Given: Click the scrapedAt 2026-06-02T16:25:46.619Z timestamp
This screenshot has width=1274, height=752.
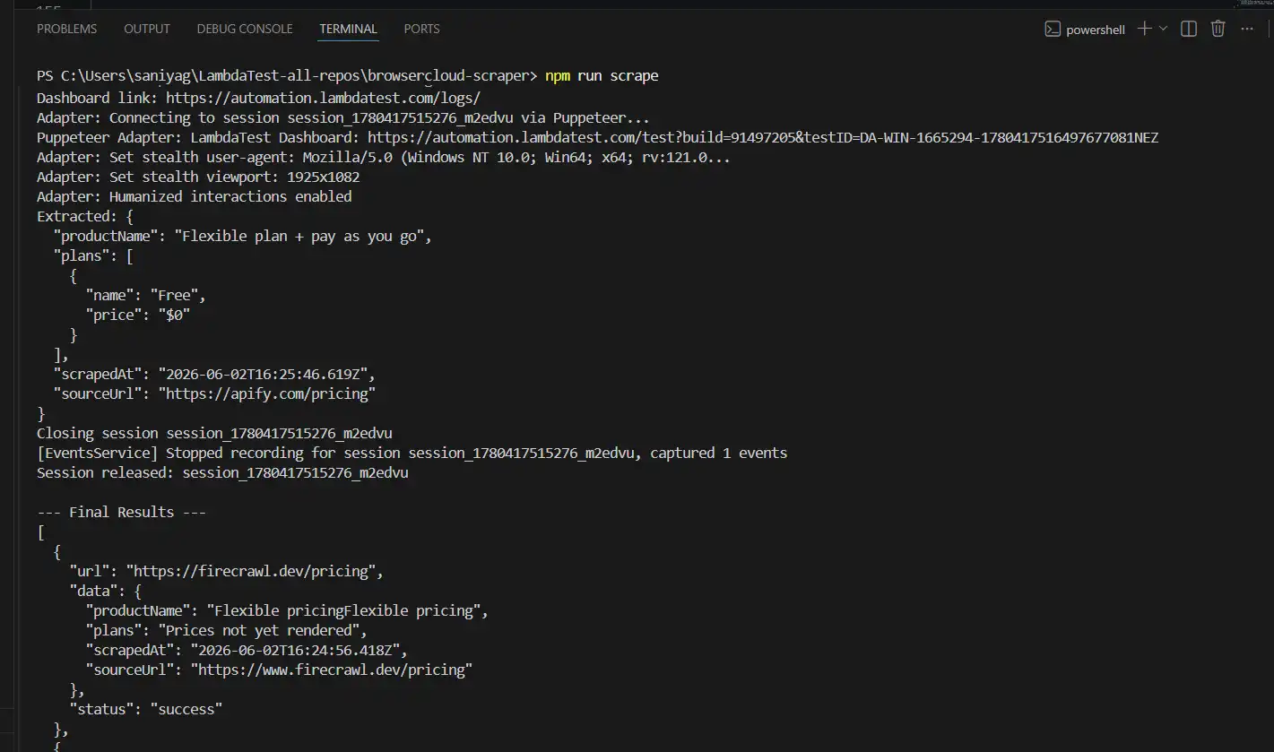Looking at the screenshot, I should coord(263,375).
